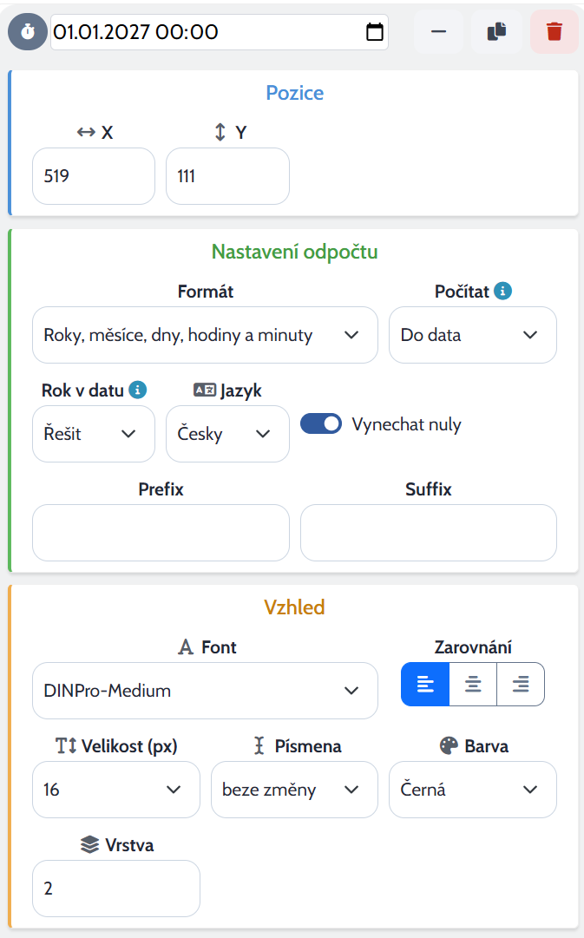Show info tooltip next to Rok v datu
This screenshot has height=938, width=584.
(x=138, y=390)
